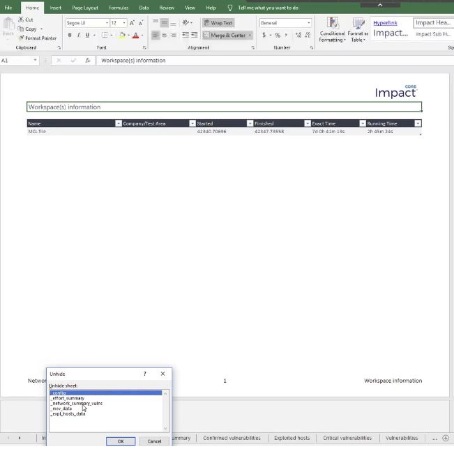Select _expl_hosts_data in Unhide list
The height and width of the screenshot is (449, 454).
(68, 414)
